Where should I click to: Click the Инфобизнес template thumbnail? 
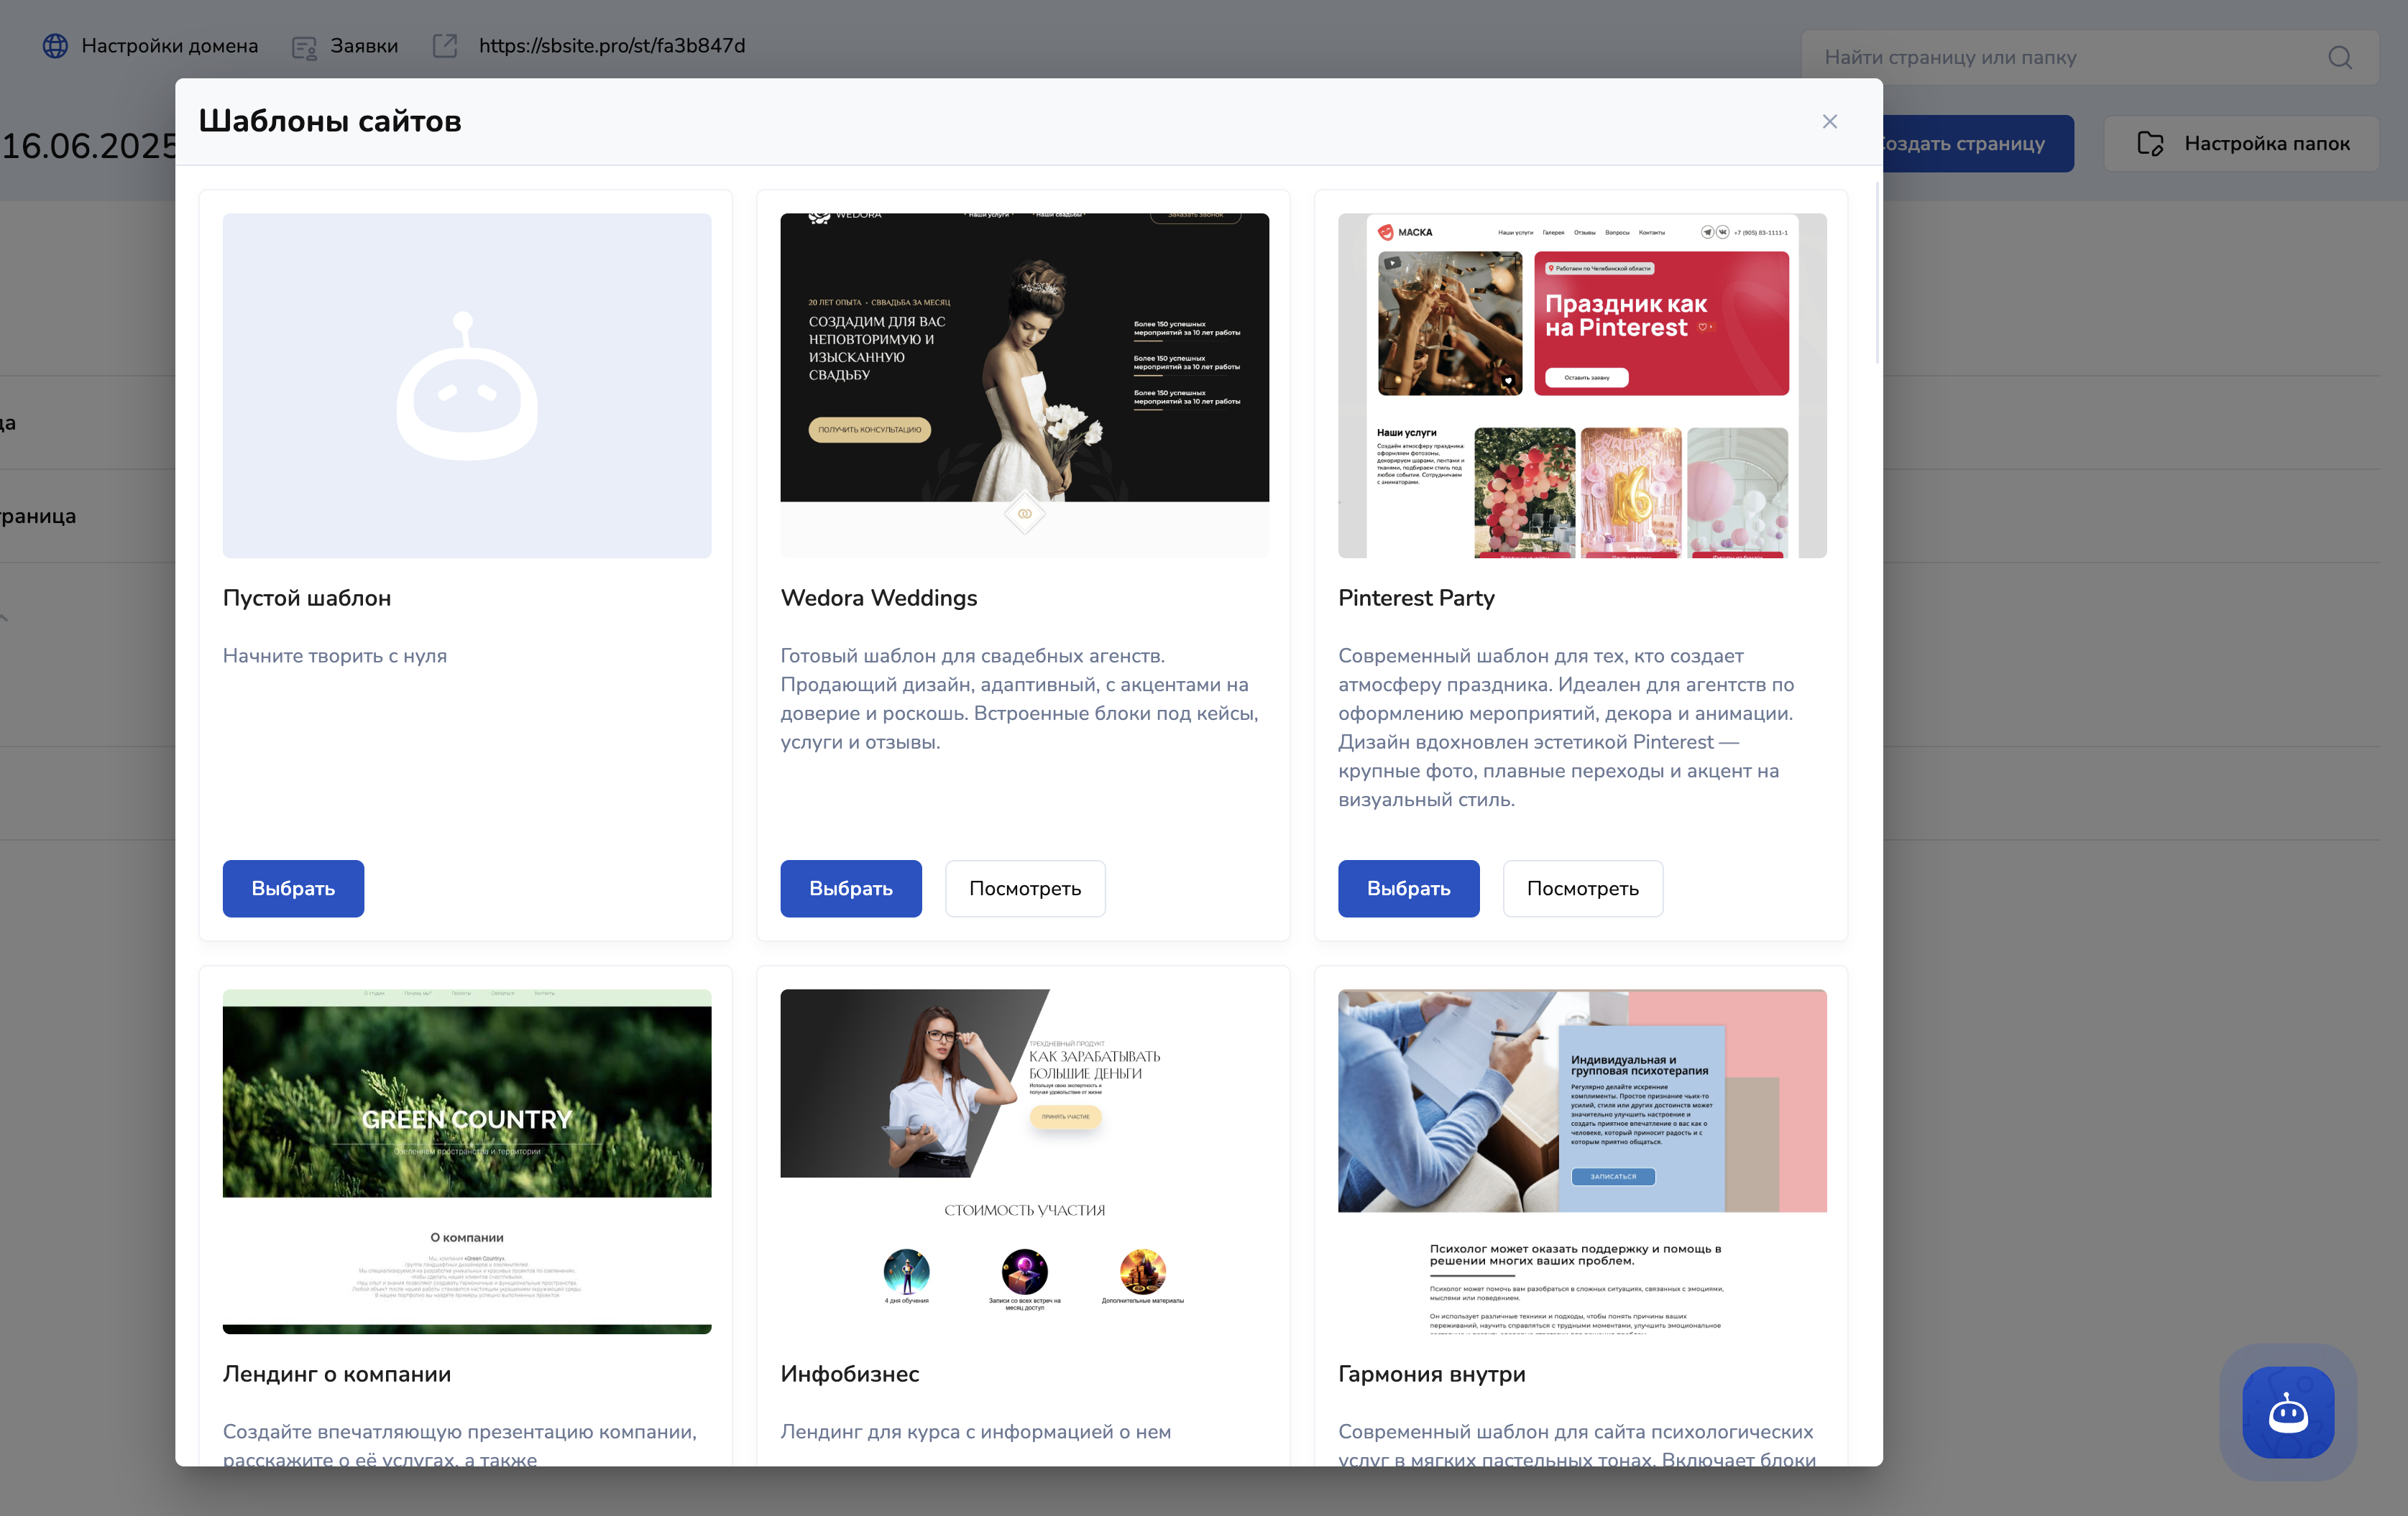click(x=1025, y=1161)
